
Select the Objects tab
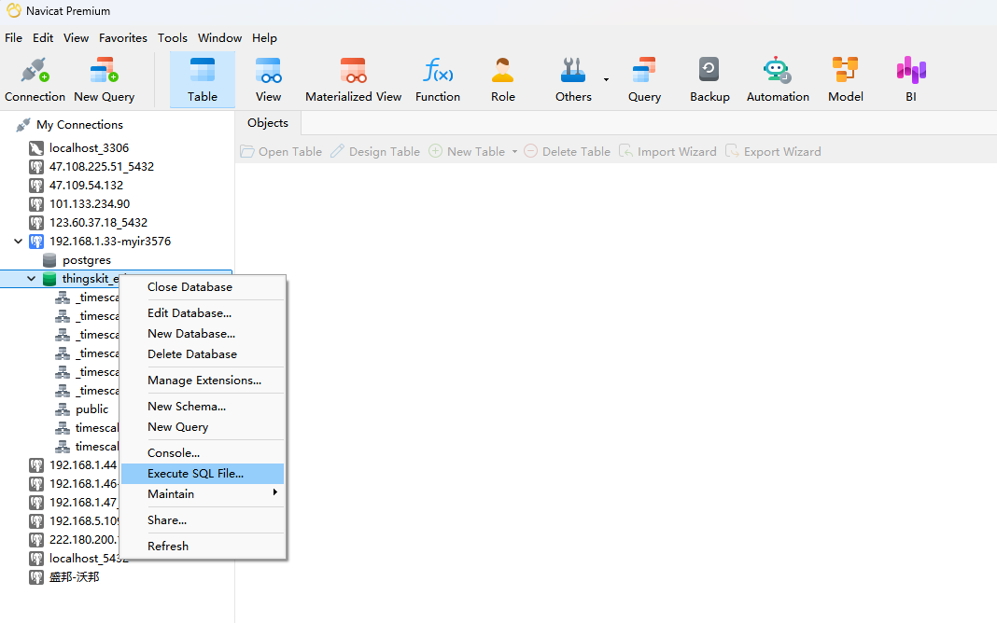[x=268, y=122]
